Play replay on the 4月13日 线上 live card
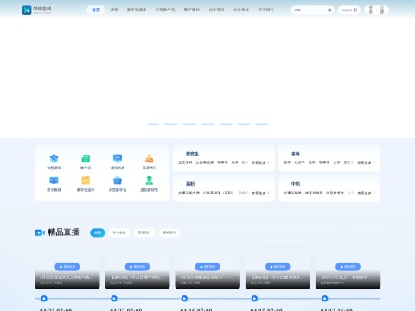The width and height of the screenshot is (415, 311). click(x=348, y=267)
